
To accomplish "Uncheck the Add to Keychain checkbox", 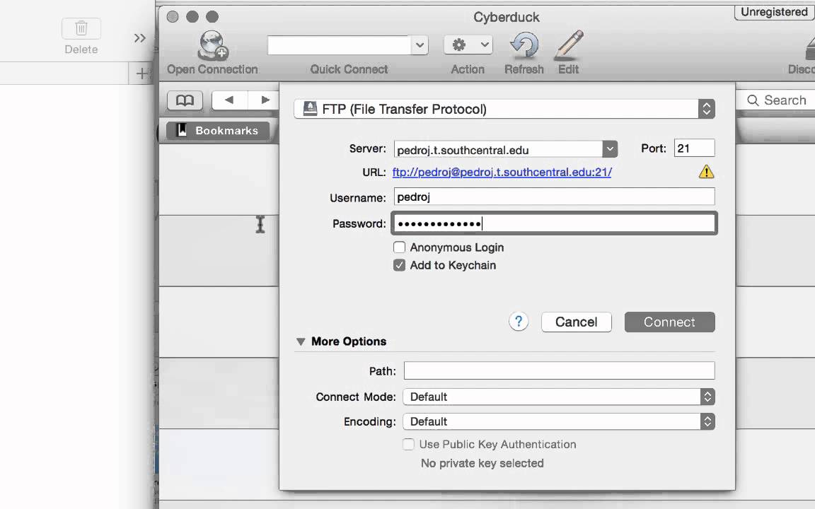I will coord(399,265).
